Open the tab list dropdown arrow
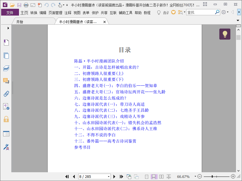Screen dimensions: 242x181 pyautogui.click(x=238, y=20)
